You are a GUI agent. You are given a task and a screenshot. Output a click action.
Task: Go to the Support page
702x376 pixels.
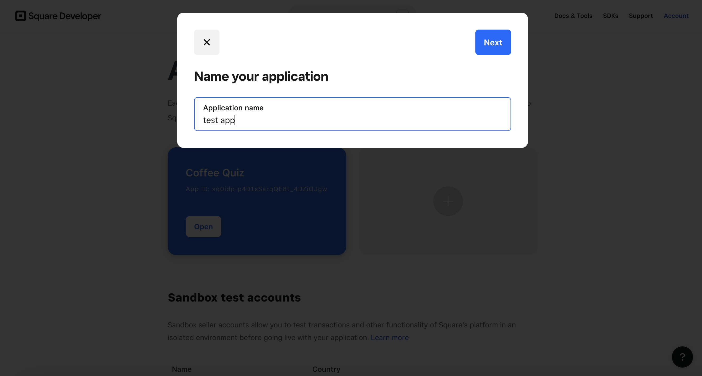641,16
